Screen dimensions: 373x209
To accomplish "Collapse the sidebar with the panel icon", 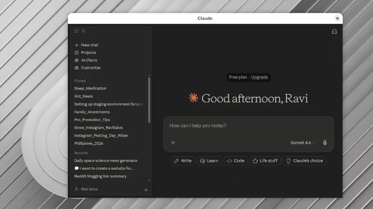I will pos(77,31).
